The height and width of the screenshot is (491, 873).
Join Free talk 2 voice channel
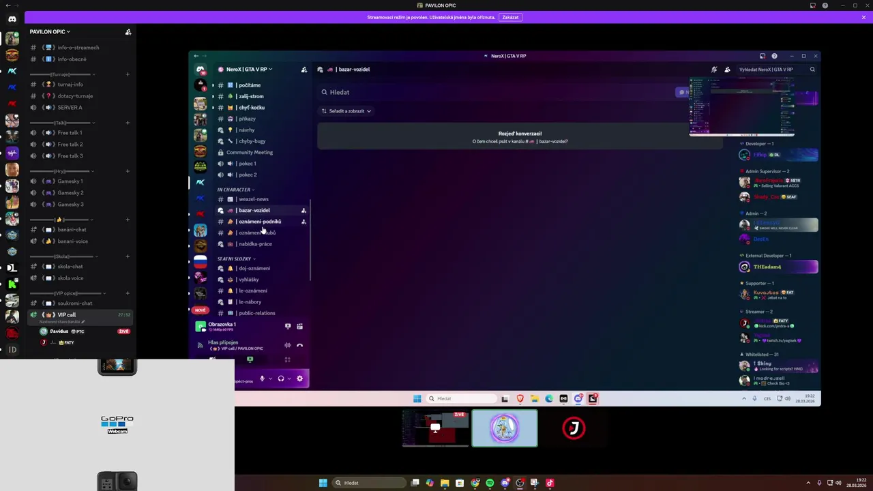point(80,145)
